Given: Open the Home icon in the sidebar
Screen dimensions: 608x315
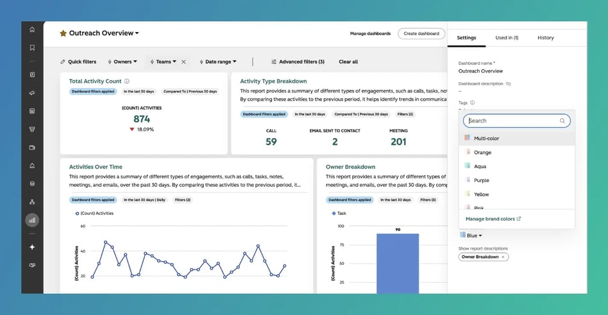Looking at the screenshot, I should coord(32,30).
